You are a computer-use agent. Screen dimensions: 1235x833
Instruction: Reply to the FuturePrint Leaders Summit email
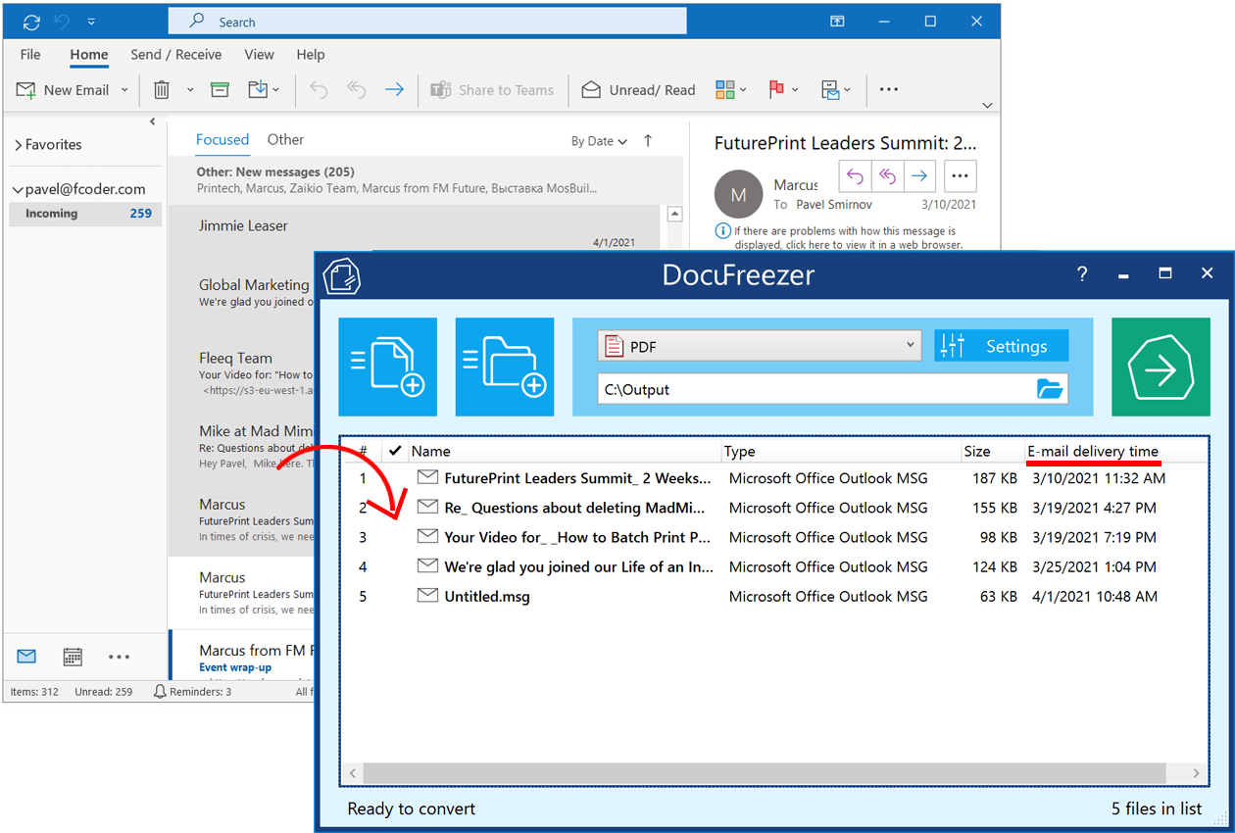[854, 175]
